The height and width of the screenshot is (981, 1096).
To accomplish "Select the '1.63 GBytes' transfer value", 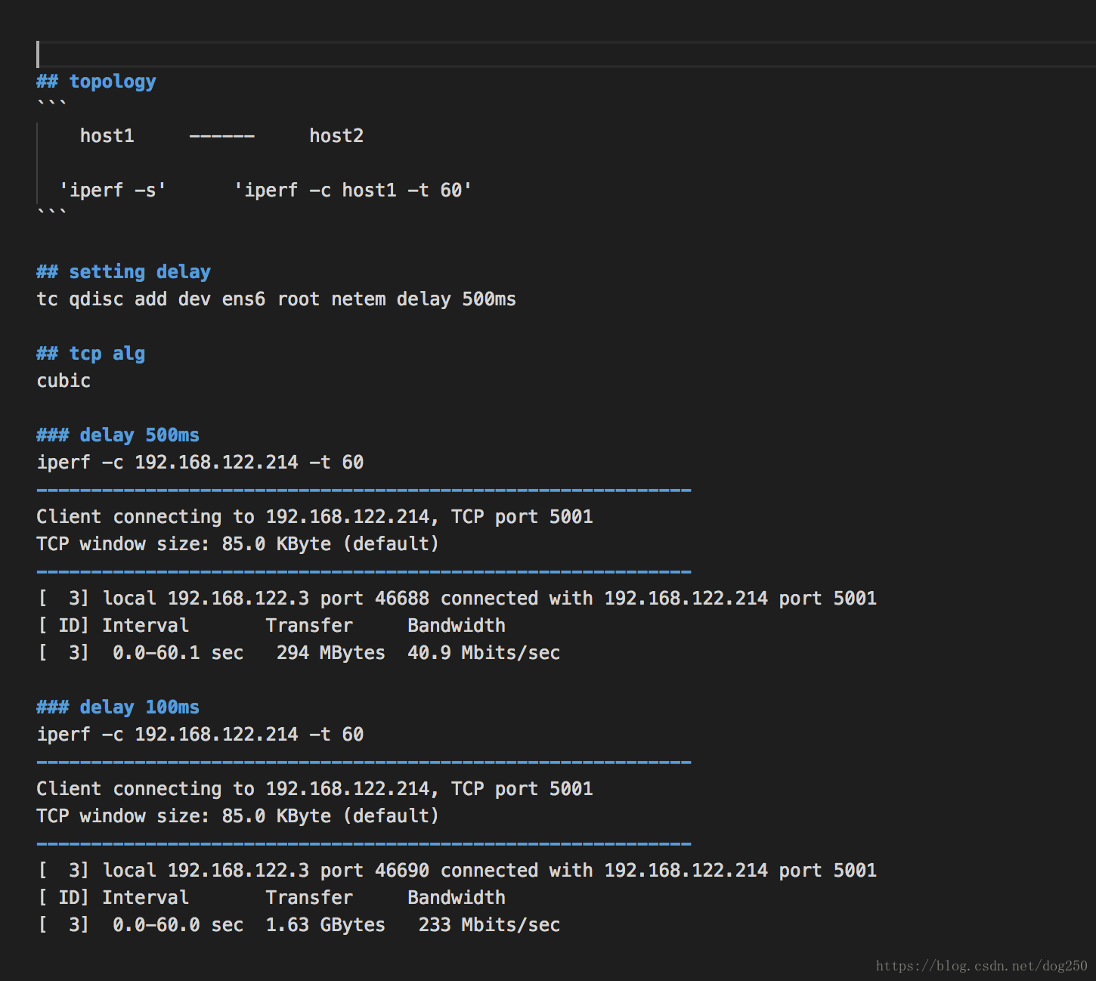I will click(326, 925).
